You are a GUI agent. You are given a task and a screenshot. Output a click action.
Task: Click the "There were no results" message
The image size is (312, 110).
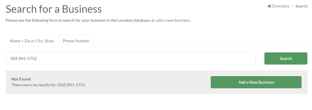(x=48, y=85)
